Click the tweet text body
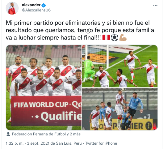This screenshot has width=163, height=149. [80, 30]
